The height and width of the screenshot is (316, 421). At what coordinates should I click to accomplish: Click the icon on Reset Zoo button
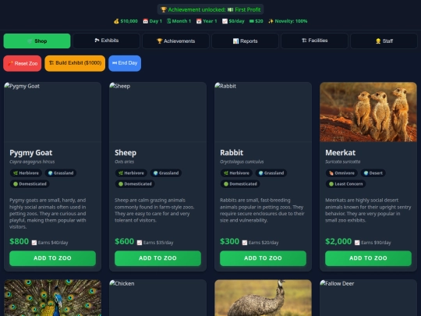[10, 63]
